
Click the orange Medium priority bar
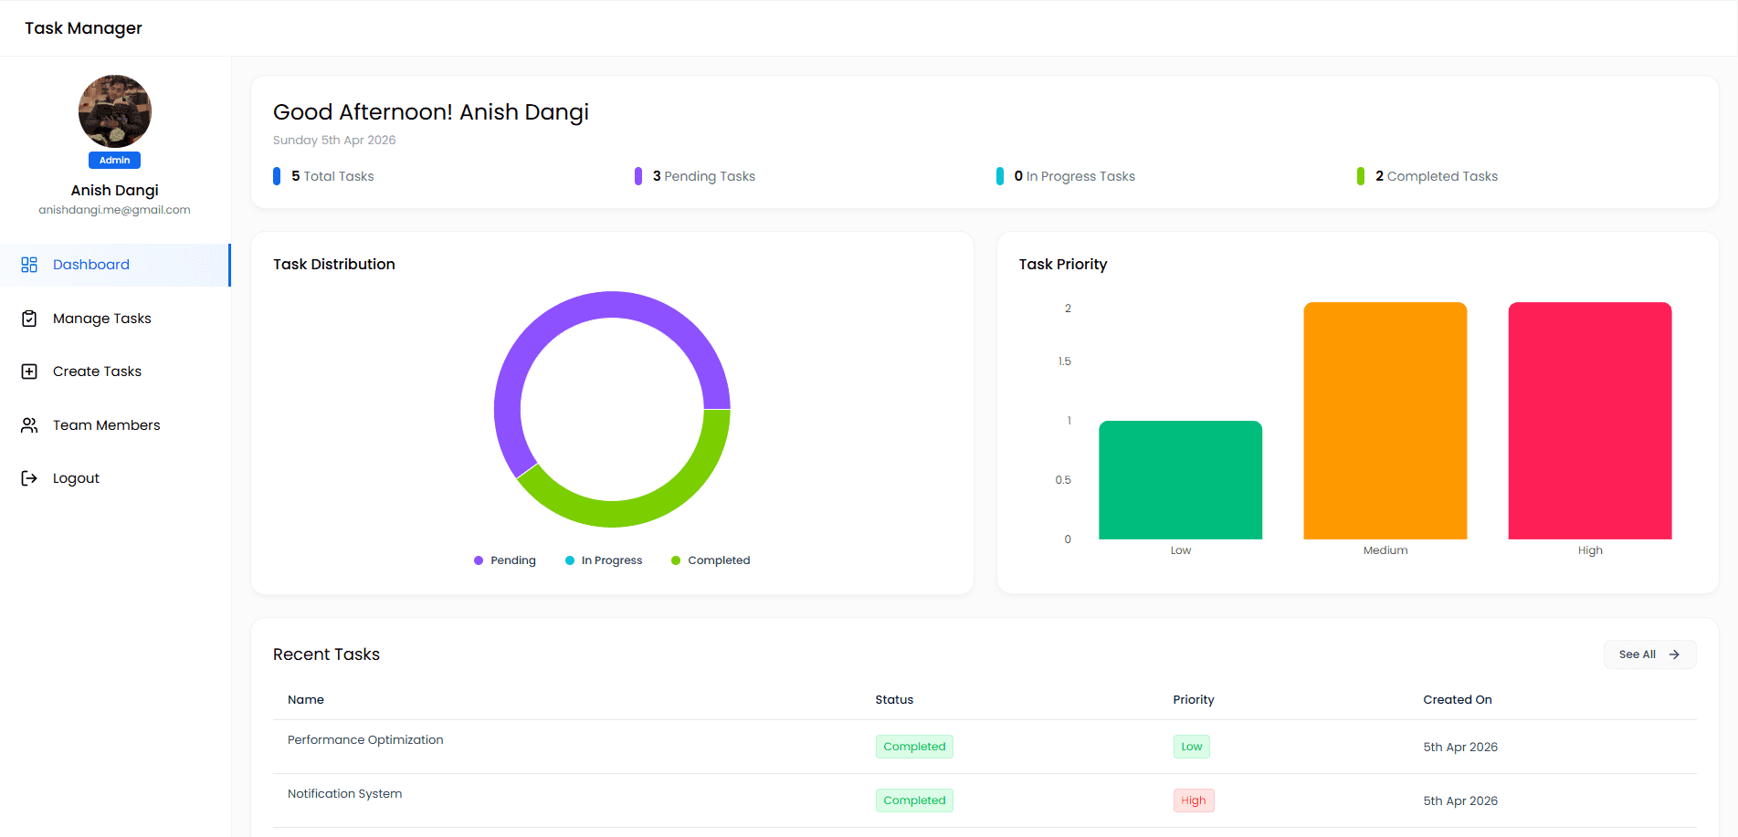pyautogui.click(x=1385, y=421)
